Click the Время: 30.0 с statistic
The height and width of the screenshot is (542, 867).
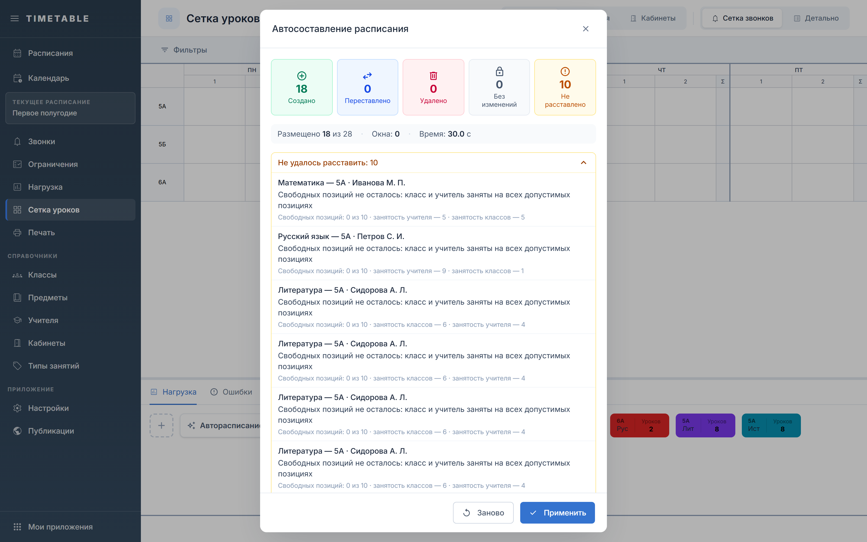tap(445, 134)
